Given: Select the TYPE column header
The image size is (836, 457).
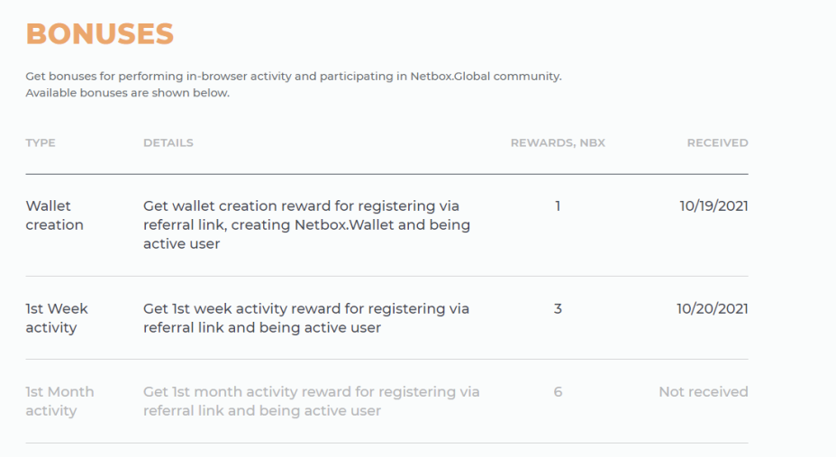Looking at the screenshot, I should coord(41,143).
